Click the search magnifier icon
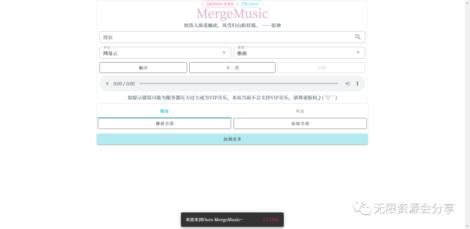The image size is (470, 229). 358,37
